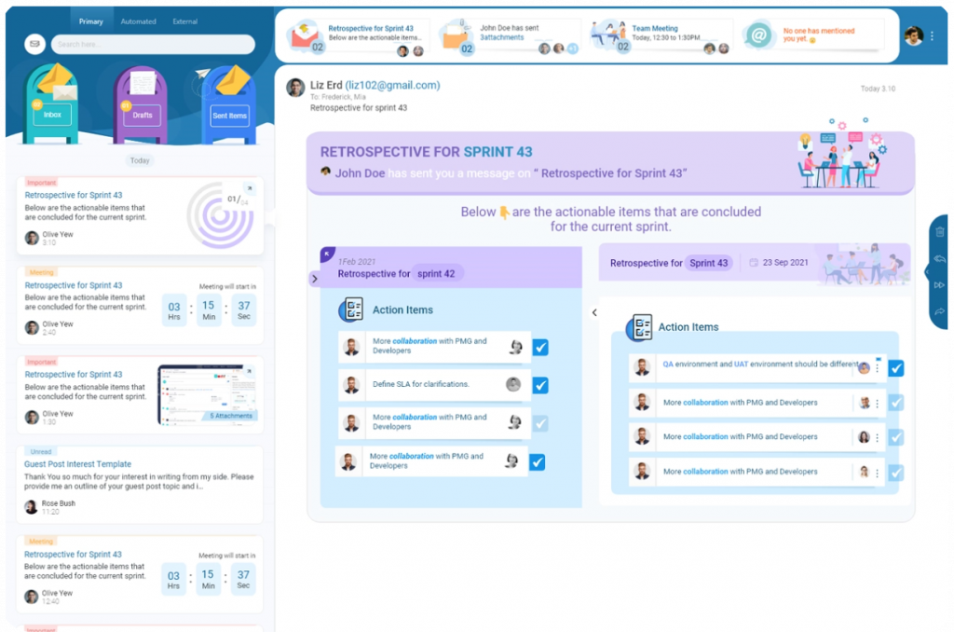Switch to the Primary tab
The height and width of the screenshot is (632, 954).
90,21
